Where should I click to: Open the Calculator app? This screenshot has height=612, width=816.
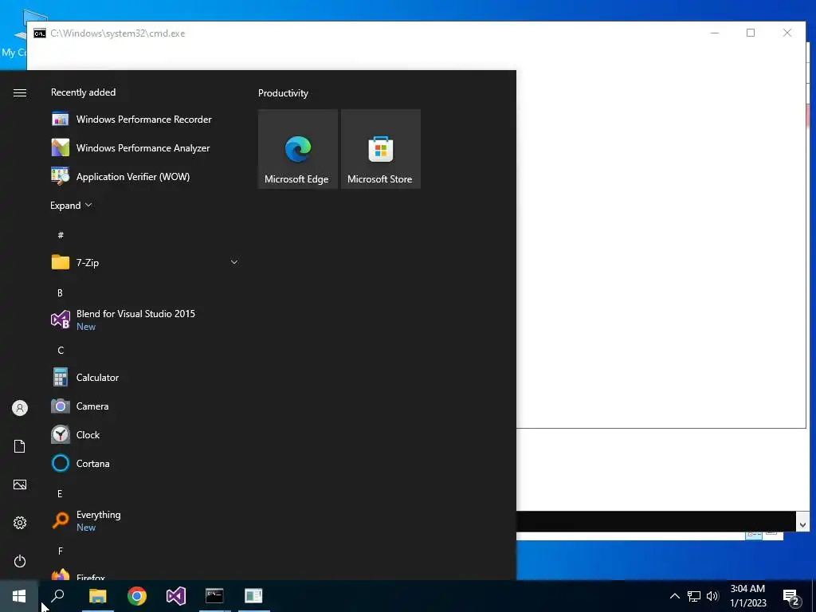click(145, 377)
